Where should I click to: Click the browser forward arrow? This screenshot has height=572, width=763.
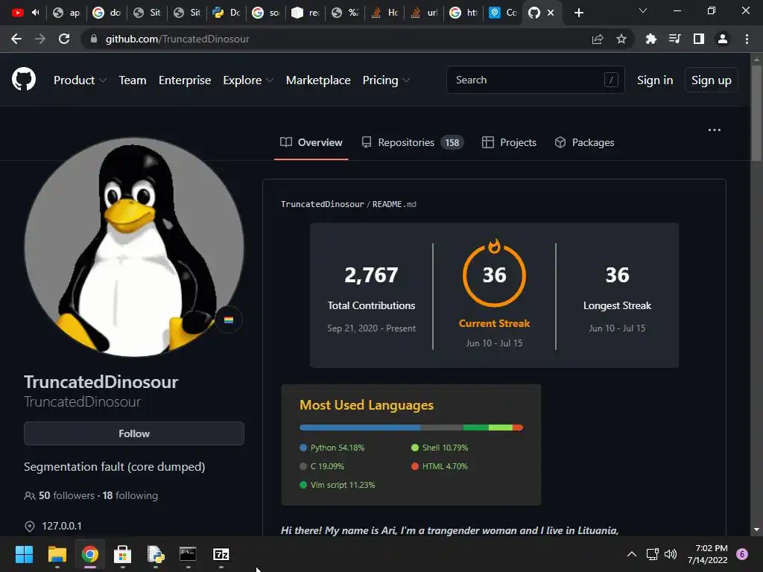click(40, 39)
